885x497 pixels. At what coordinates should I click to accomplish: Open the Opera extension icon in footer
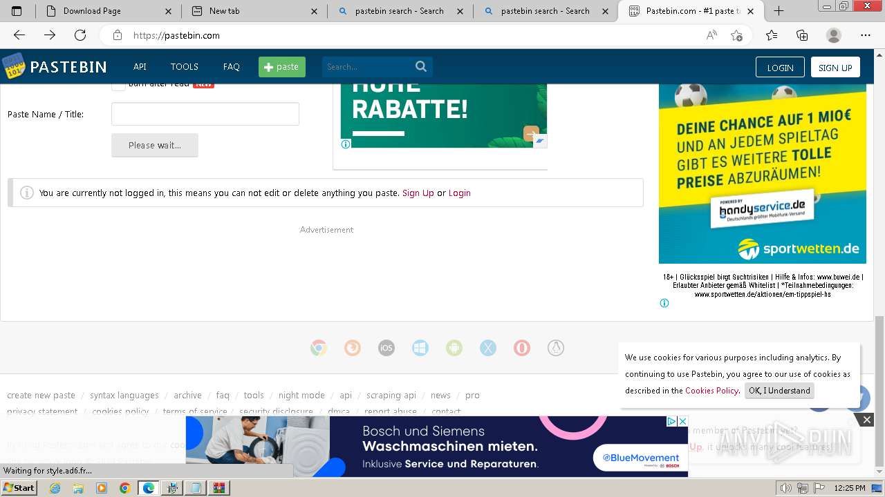522,348
